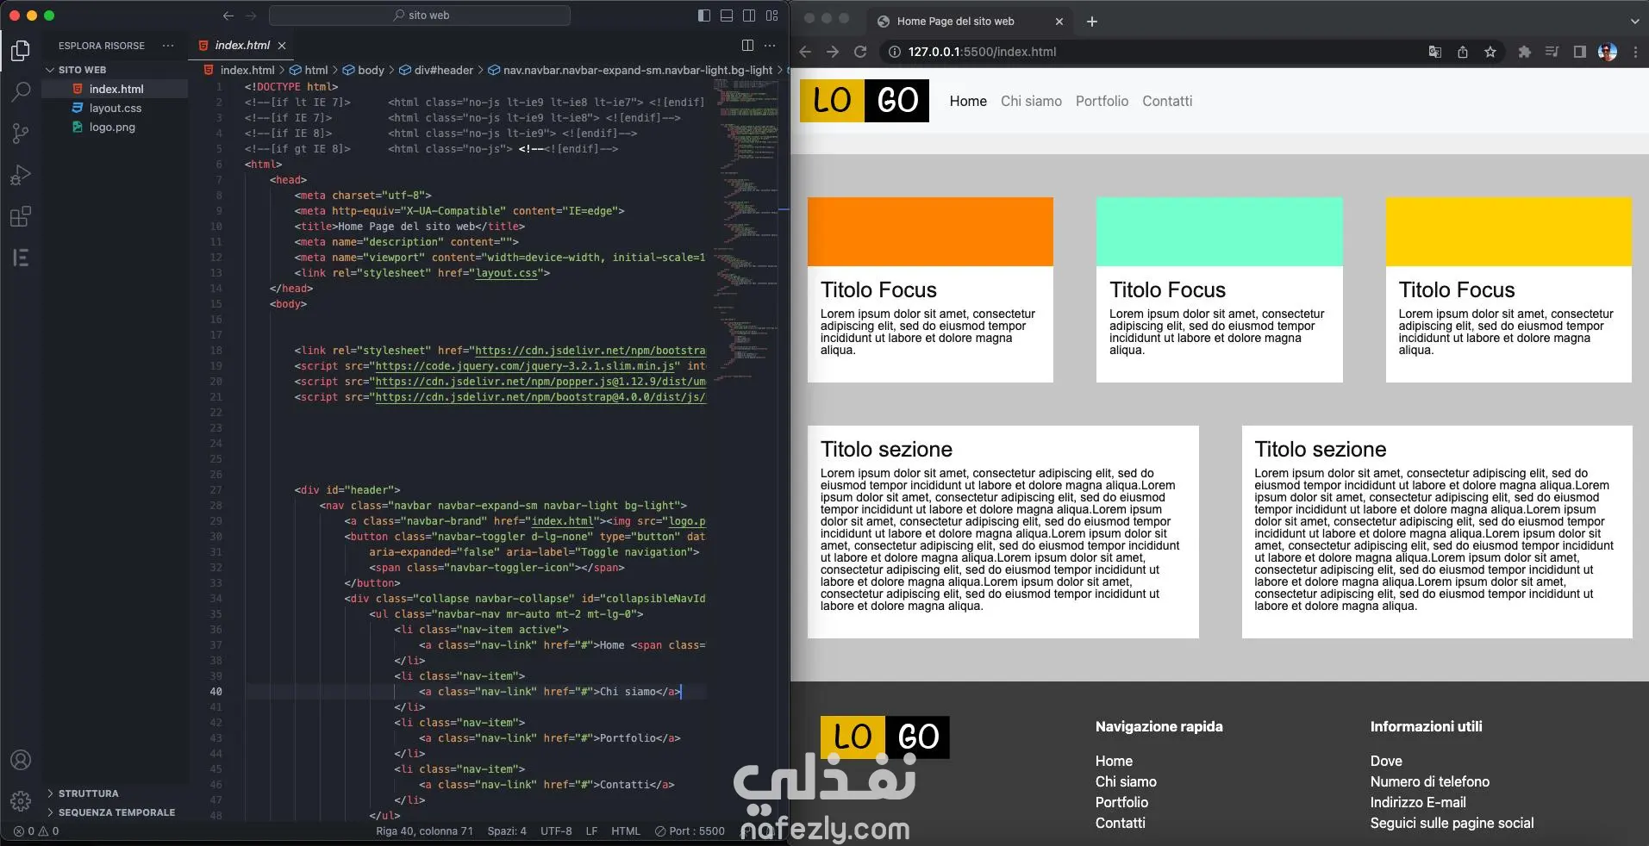Screen dimensions: 1649x846
Task: Open the browser extensions puzzle icon
Action: (1524, 52)
